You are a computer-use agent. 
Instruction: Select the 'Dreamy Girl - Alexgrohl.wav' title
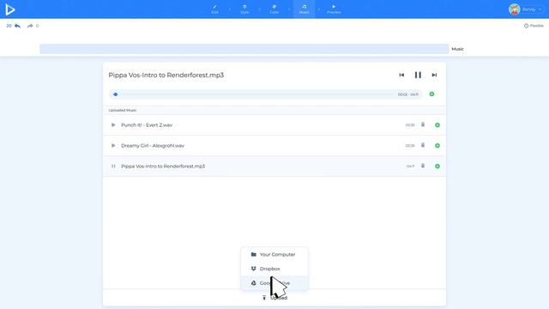coord(153,145)
